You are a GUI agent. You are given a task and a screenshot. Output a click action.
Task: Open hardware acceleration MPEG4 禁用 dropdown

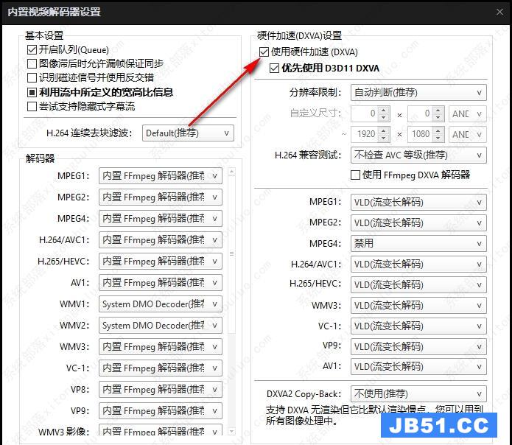[x=418, y=243]
